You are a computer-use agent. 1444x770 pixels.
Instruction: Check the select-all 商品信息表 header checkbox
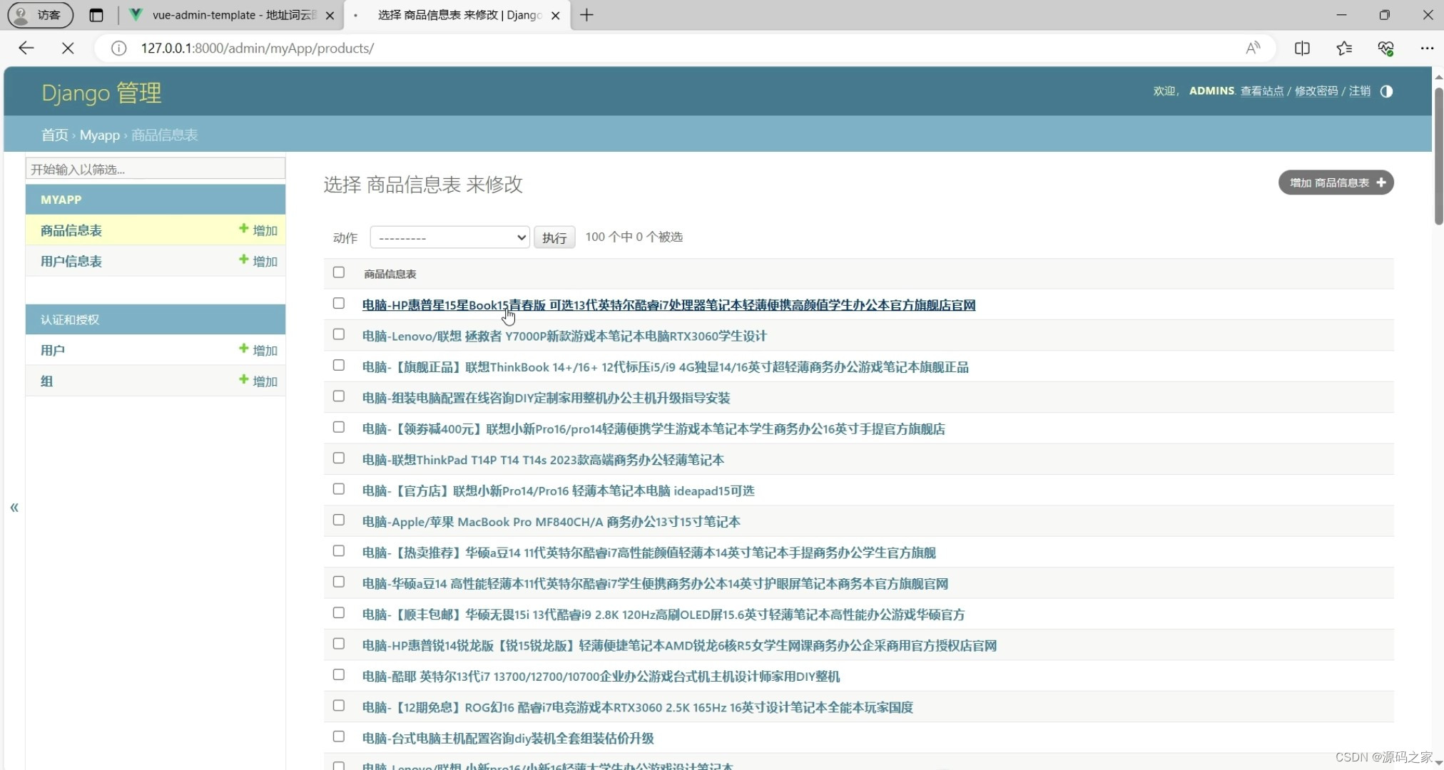(339, 272)
